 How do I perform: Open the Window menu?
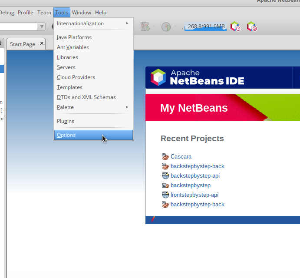tap(82, 13)
